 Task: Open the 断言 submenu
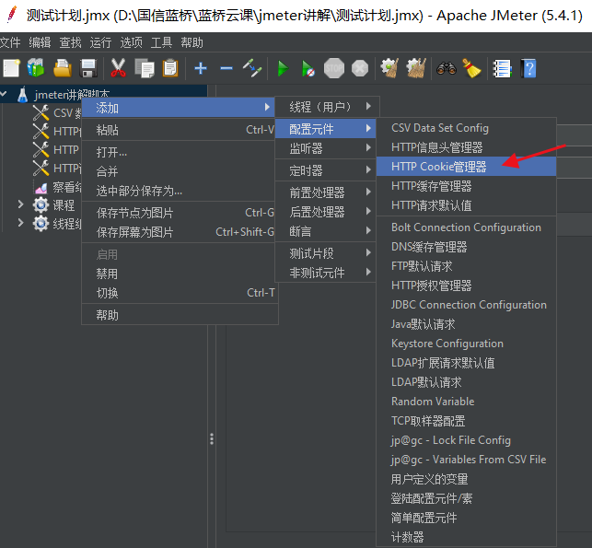click(x=325, y=231)
